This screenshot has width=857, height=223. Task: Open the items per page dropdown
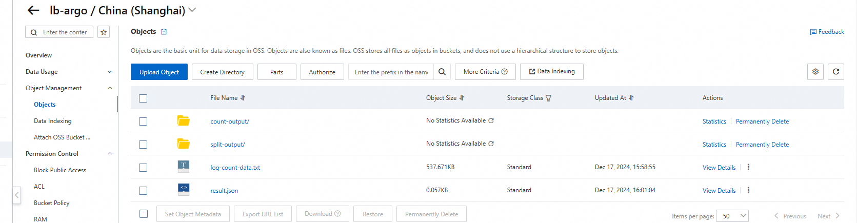coord(732,216)
